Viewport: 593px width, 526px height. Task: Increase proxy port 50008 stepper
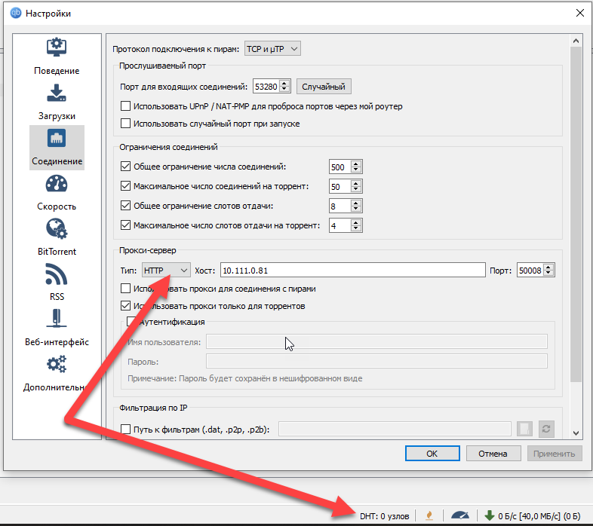pyautogui.click(x=548, y=268)
